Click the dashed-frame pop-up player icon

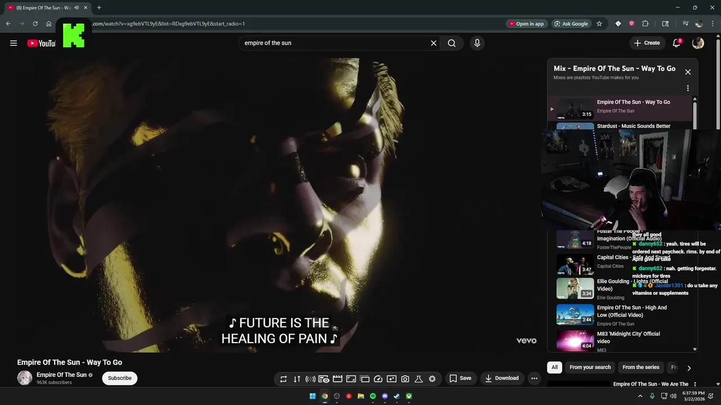click(x=364, y=379)
